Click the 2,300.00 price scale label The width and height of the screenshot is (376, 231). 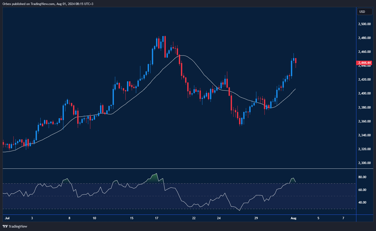[x=364, y=163]
